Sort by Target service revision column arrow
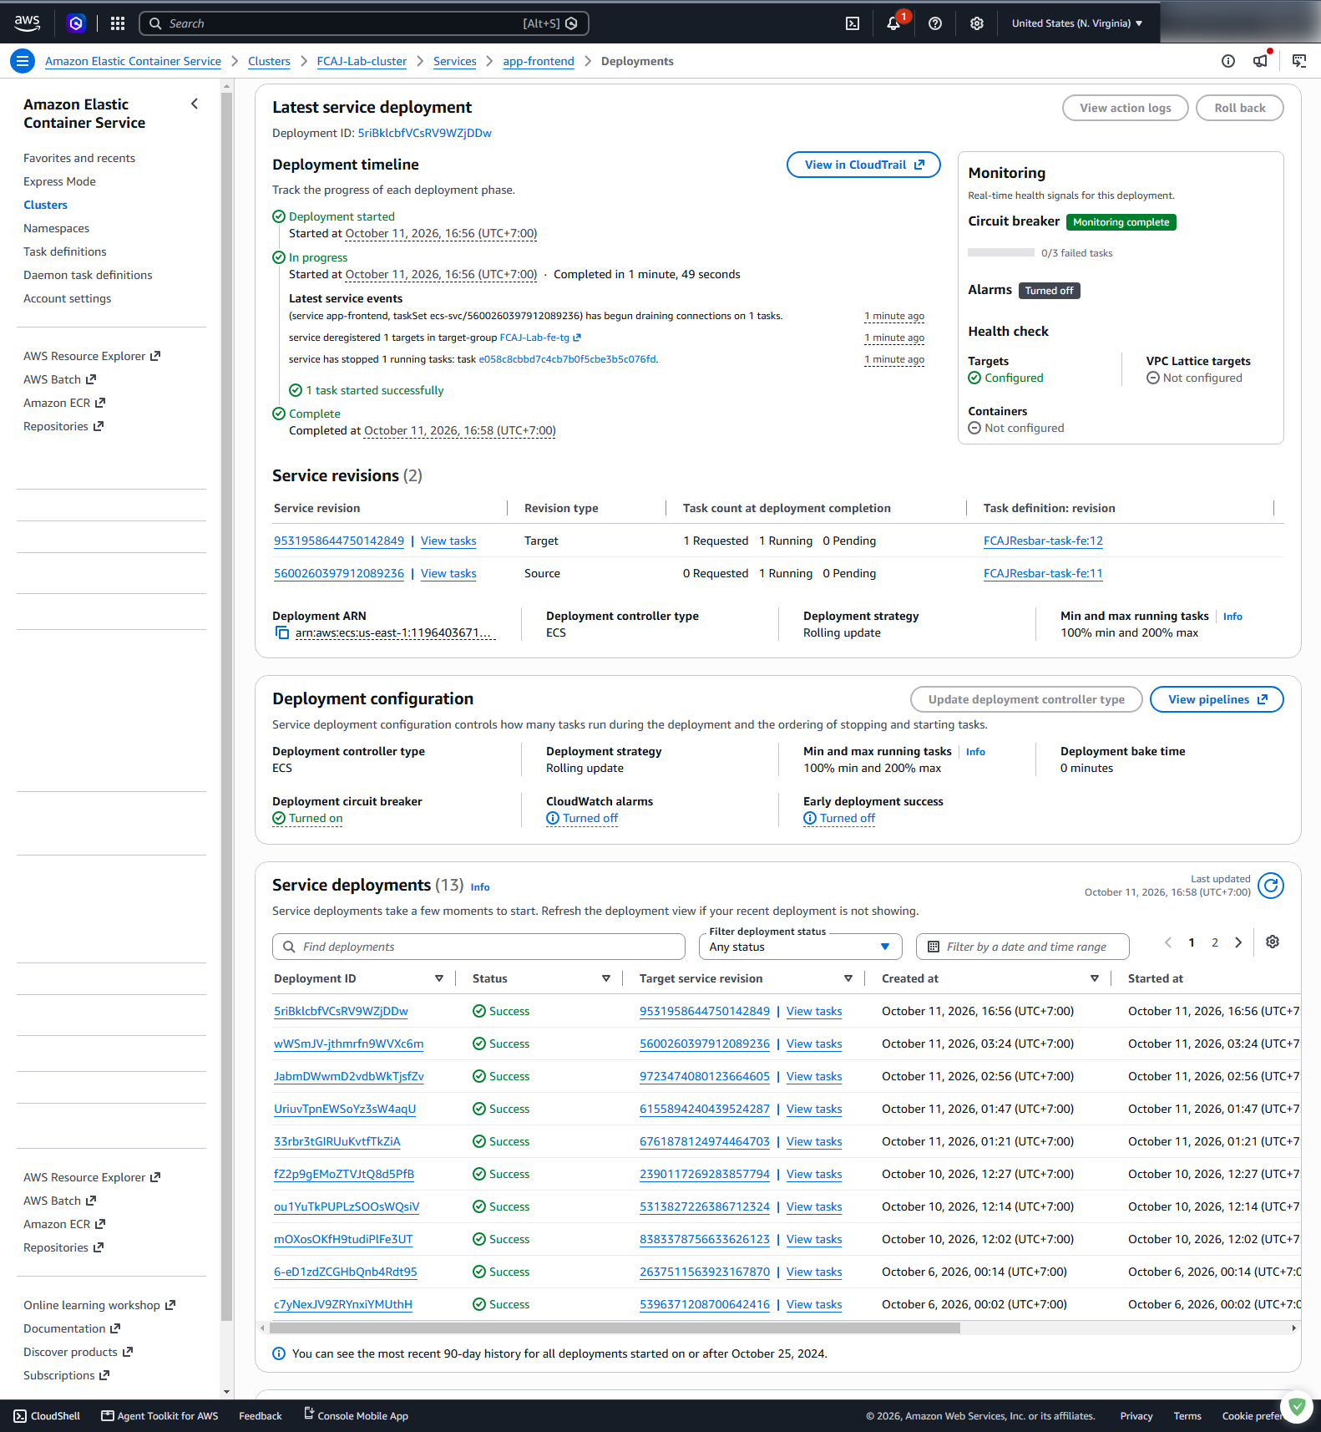 pyautogui.click(x=848, y=978)
